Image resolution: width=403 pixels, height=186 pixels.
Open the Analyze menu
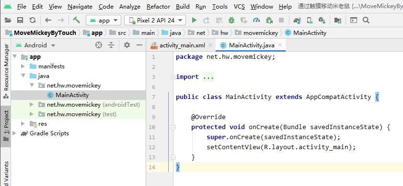[130, 6]
